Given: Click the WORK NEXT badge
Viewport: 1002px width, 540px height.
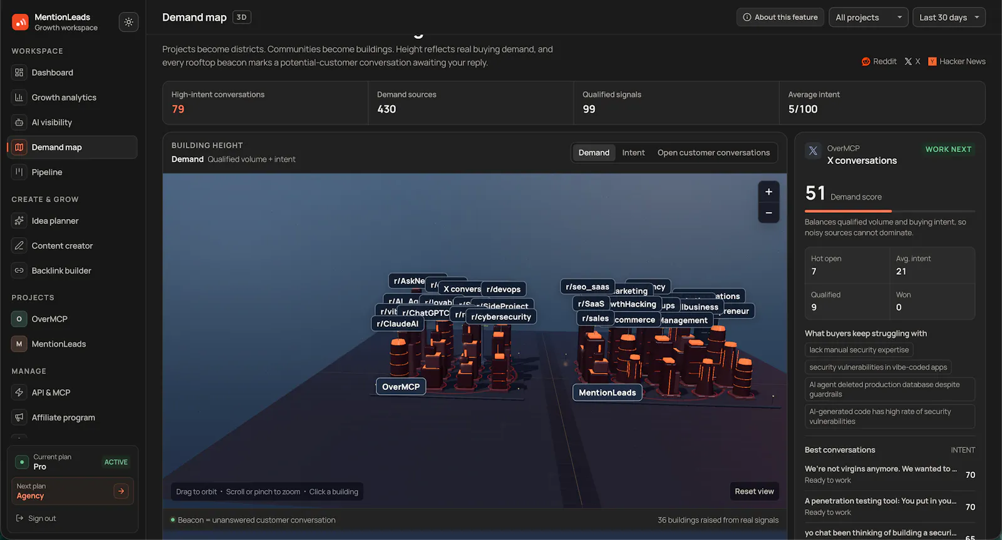Looking at the screenshot, I should (x=948, y=150).
